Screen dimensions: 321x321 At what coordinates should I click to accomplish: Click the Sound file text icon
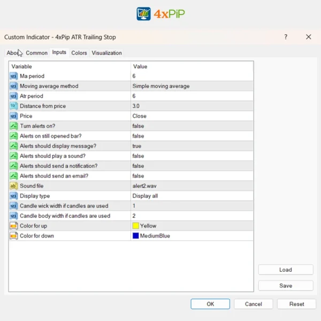[x=13, y=186]
